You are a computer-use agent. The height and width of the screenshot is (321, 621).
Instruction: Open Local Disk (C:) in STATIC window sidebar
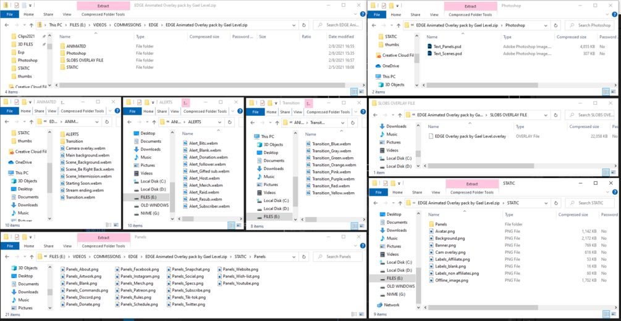(399, 262)
